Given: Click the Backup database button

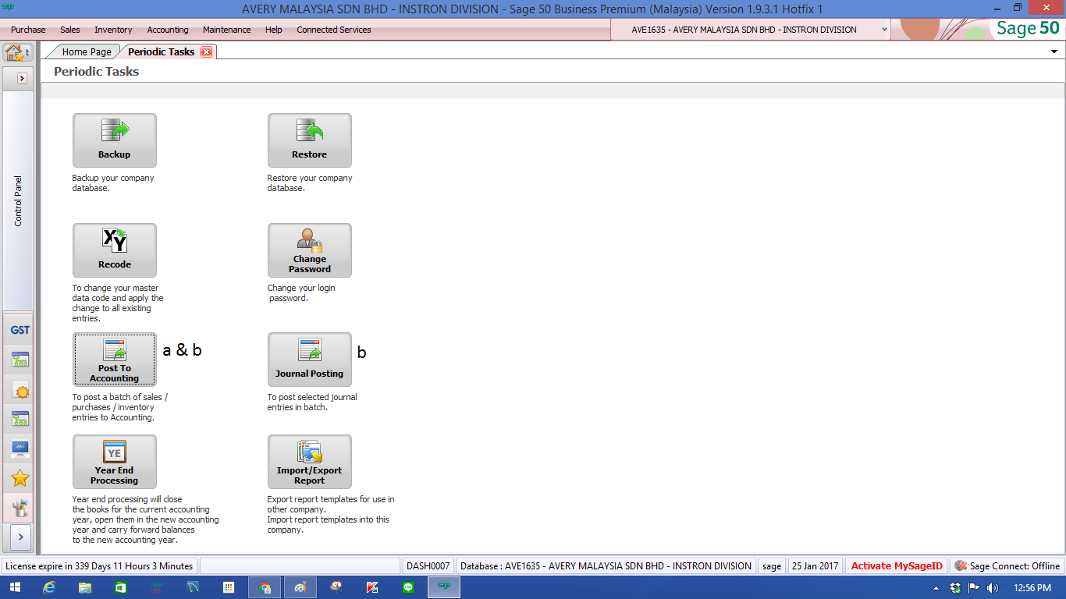Looking at the screenshot, I should tap(115, 140).
